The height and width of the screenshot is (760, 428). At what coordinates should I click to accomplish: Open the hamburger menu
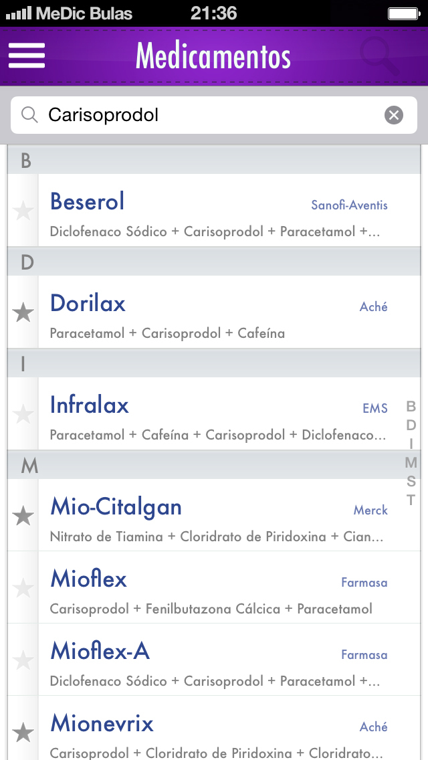tap(27, 56)
